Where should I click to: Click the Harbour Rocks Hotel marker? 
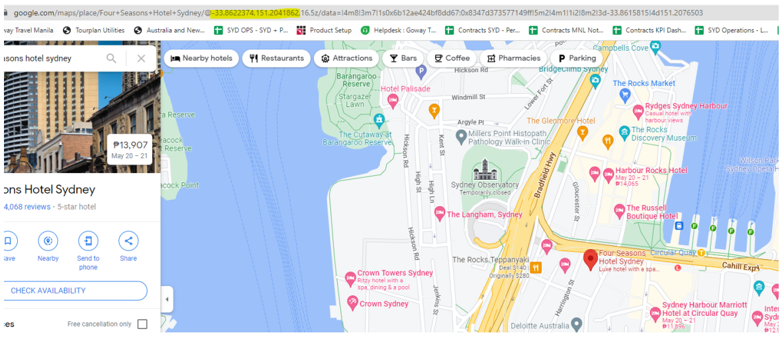(608, 174)
